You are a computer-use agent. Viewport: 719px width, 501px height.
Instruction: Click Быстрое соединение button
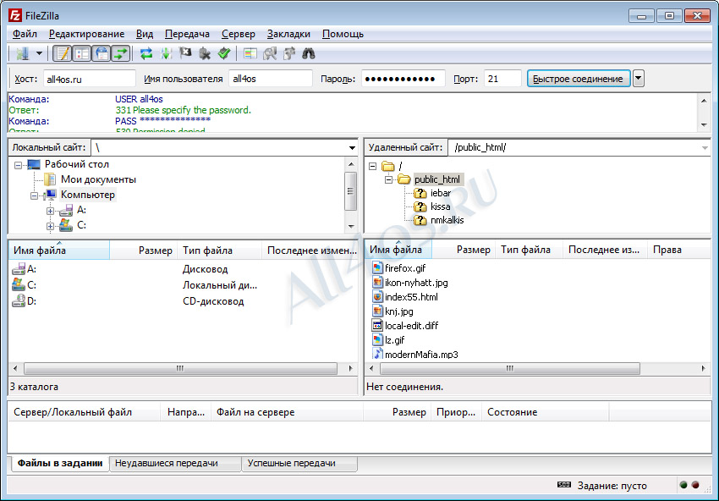(x=579, y=79)
